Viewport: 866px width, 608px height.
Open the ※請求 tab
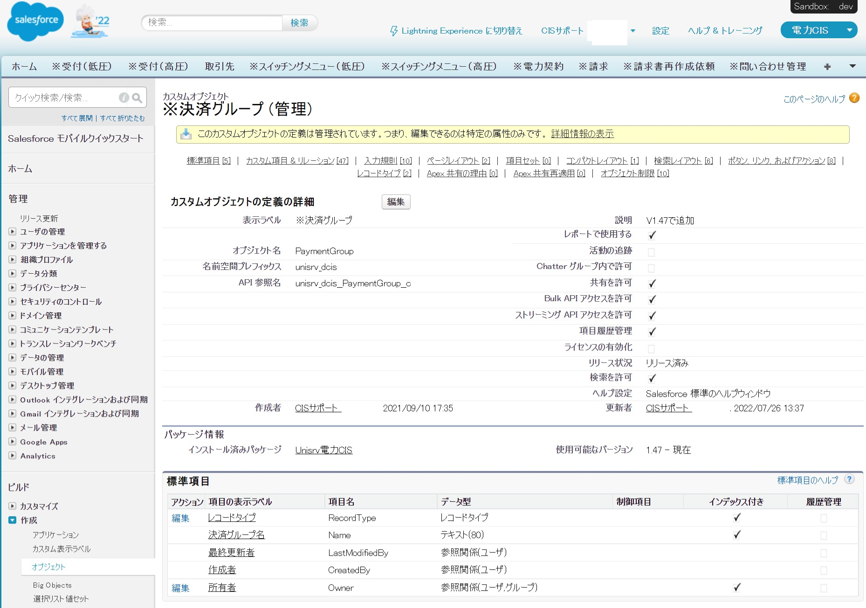pyautogui.click(x=593, y=66)
